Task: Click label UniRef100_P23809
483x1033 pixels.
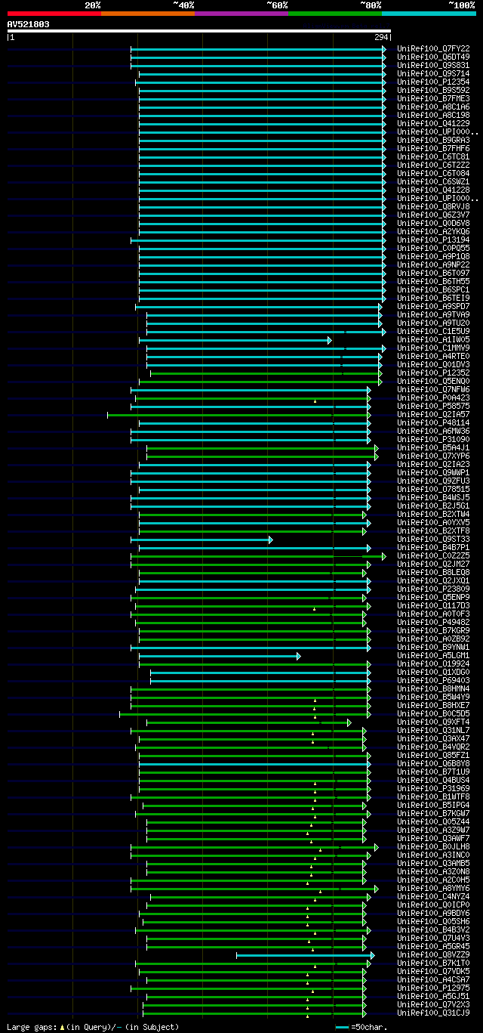Action: 433,589
